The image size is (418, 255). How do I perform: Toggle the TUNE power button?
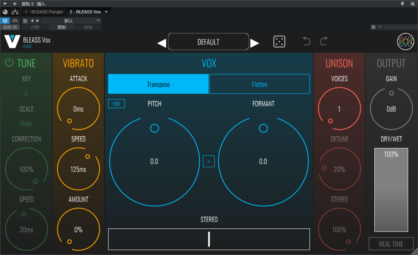tap(9, 63)
